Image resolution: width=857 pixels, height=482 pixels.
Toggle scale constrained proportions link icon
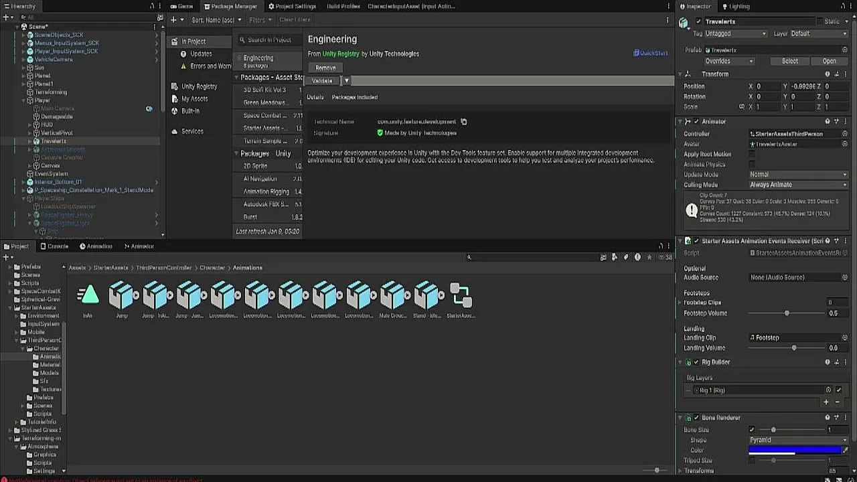(x=741, y=107)
